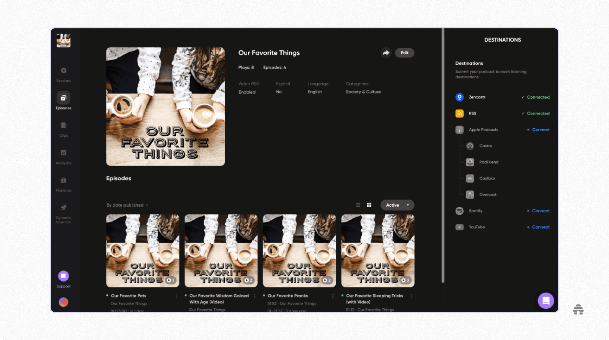Viewport: 609px width, 340px height.
Task: Click the Spotify destination icon
Action: pos(459,211)
